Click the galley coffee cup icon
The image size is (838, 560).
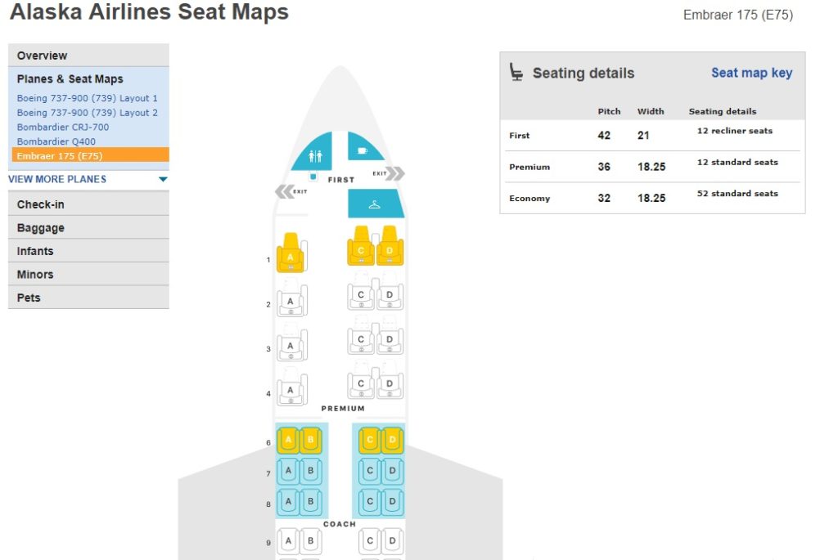tap(363, 150)
